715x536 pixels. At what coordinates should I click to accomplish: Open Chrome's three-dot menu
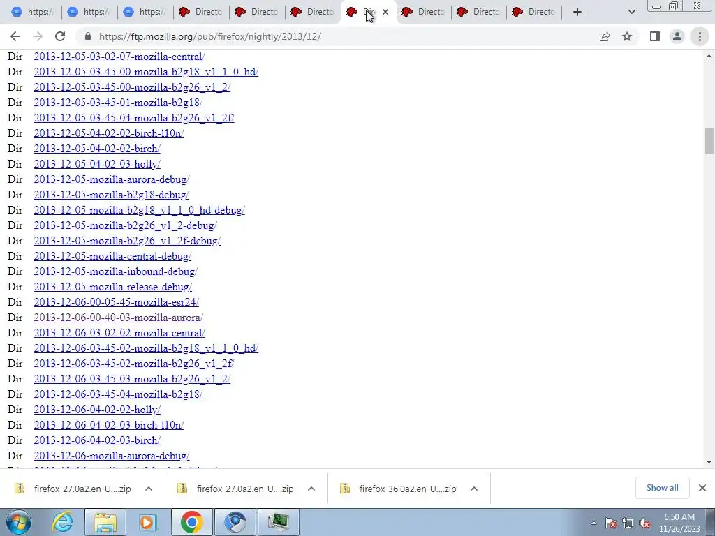[x=700, y=36]
